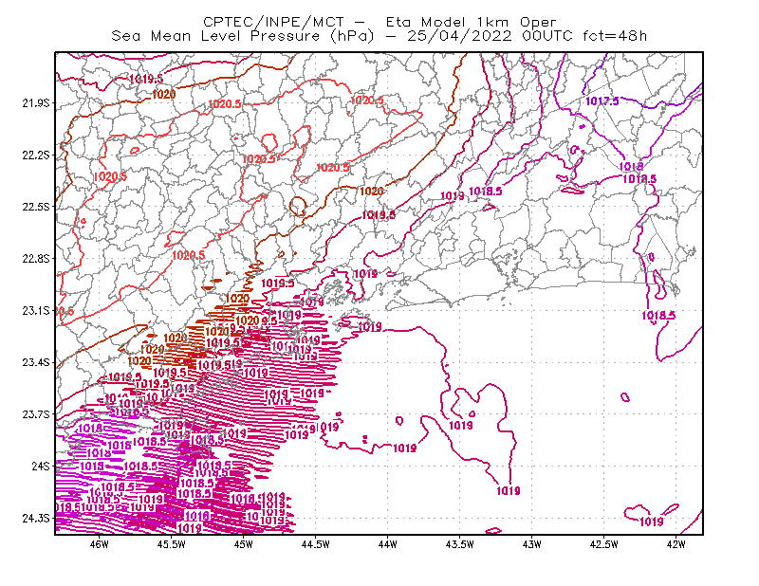Select the 21.9S latitude axis label

[36, 103]
